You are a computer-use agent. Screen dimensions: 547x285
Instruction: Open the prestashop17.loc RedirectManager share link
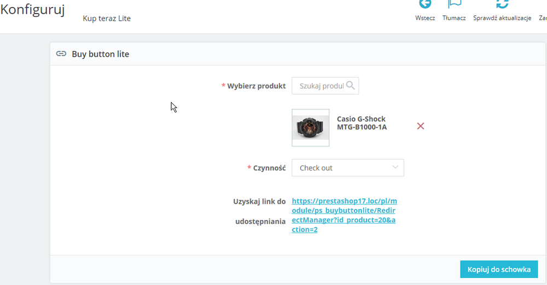click(344, 215)
